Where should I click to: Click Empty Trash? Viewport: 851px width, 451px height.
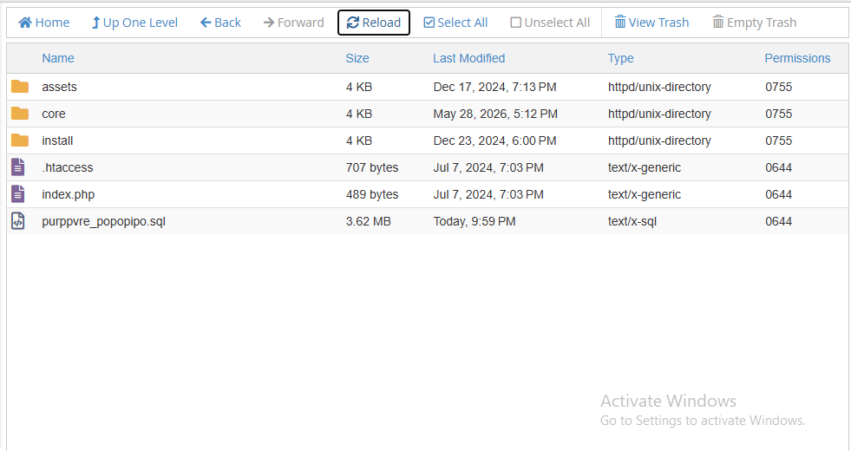point(755,23)
